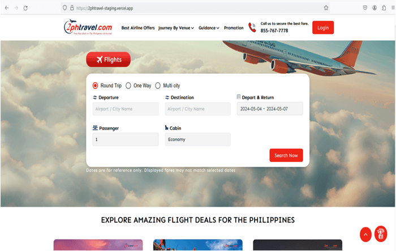Open Best Airline Offers menu item
Viewport: 396px width, 251px height.
[x=138, y=28]
